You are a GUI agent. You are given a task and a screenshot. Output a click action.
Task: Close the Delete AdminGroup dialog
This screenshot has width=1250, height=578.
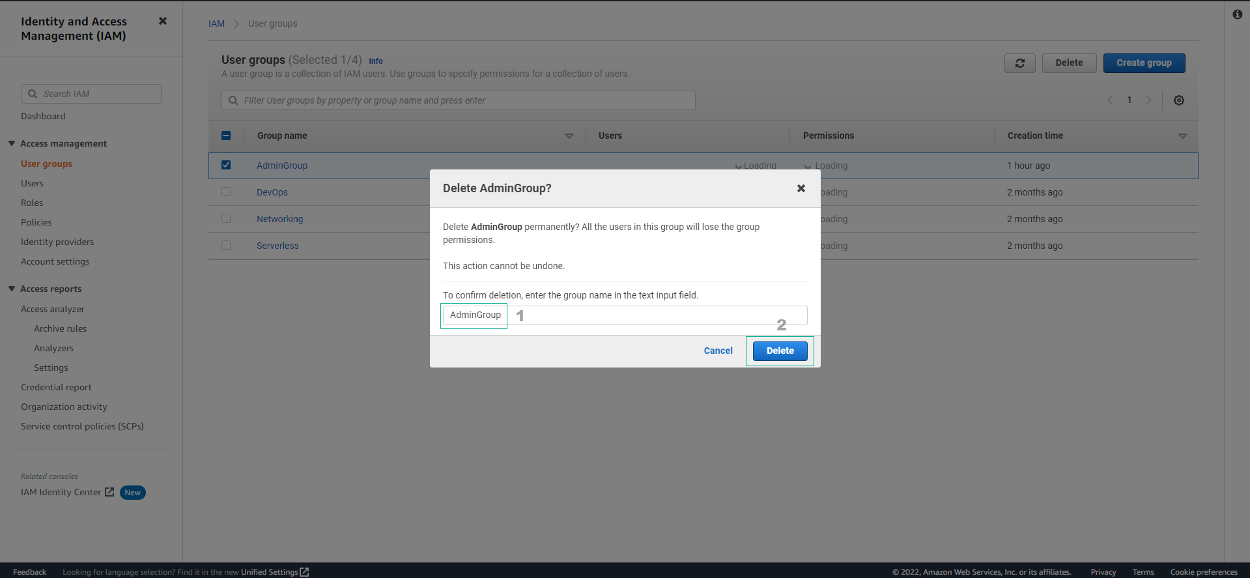point(801,188)
